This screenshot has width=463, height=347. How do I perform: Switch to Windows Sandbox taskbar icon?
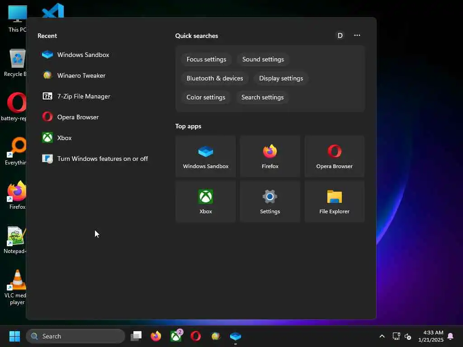[x=235, y=336]
